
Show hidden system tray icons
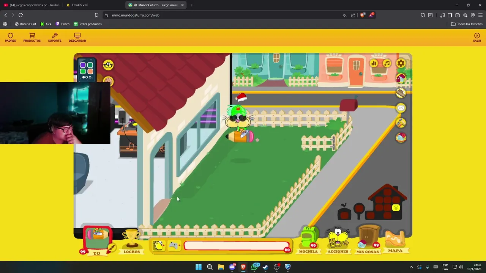[411, 267]
